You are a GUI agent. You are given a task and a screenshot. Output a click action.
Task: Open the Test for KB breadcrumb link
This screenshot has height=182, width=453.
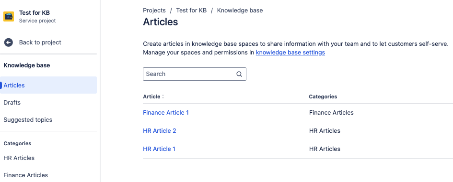191,11
